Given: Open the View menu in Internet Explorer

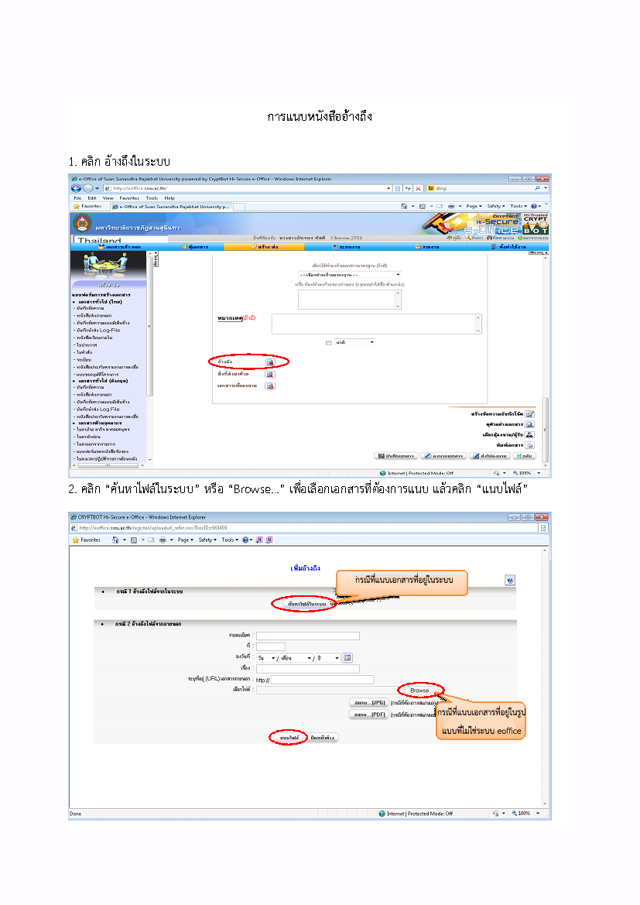Looking at the screenshot, I should (108, 198).
